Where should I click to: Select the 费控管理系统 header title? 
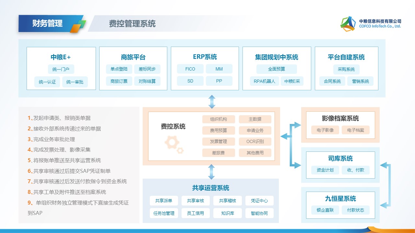coord(132,24)
